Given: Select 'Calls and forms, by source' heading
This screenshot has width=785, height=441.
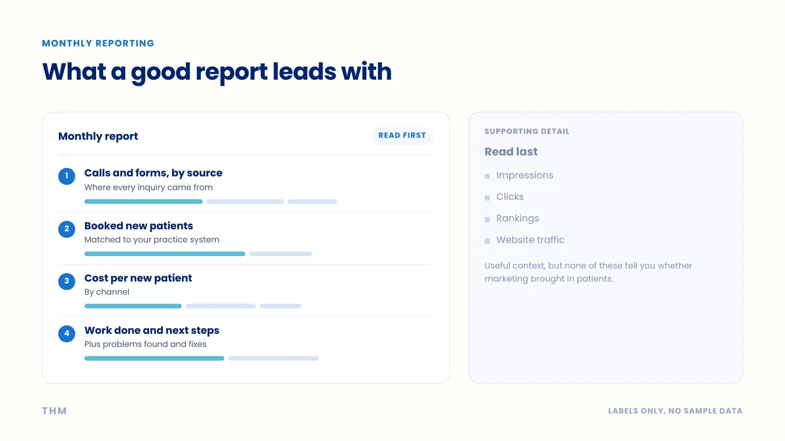Looking at the screenshot, I should click(x=153, y=173).
